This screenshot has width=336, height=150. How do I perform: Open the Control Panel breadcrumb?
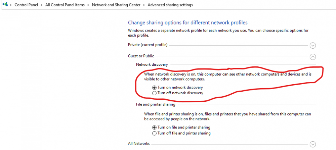(26, 5)
